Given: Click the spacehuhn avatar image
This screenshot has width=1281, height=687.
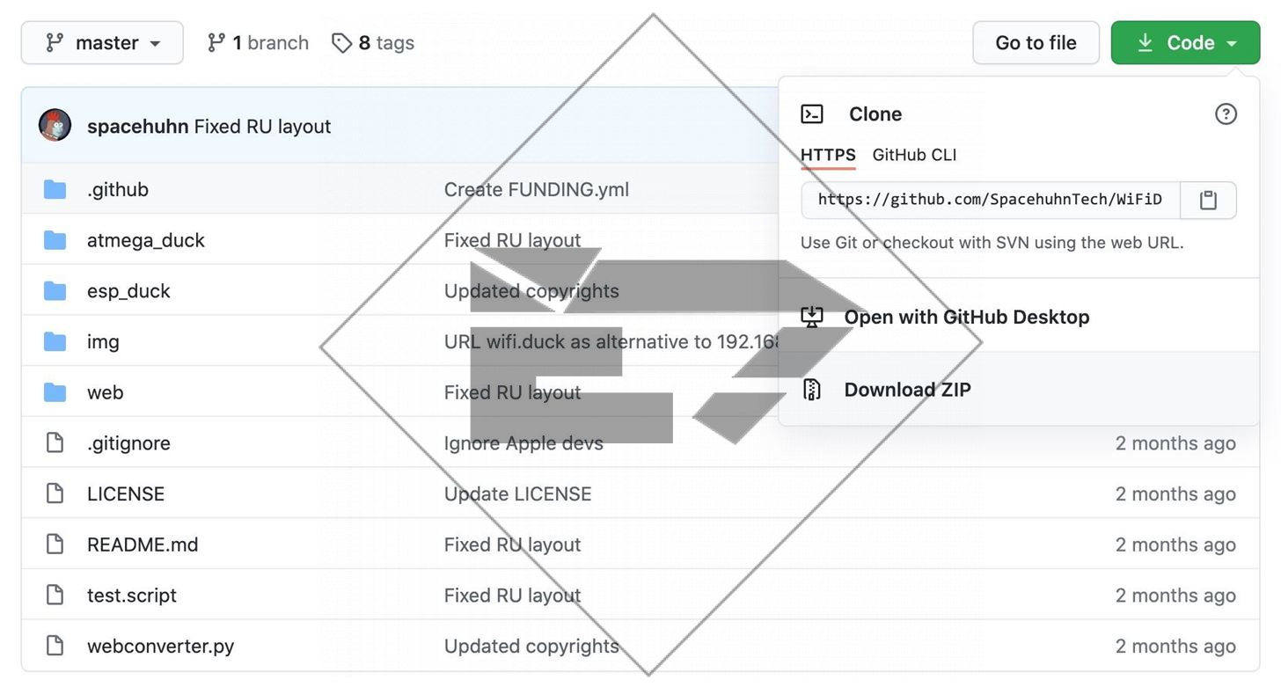Looking at the screenshot, I should (55, 126).
